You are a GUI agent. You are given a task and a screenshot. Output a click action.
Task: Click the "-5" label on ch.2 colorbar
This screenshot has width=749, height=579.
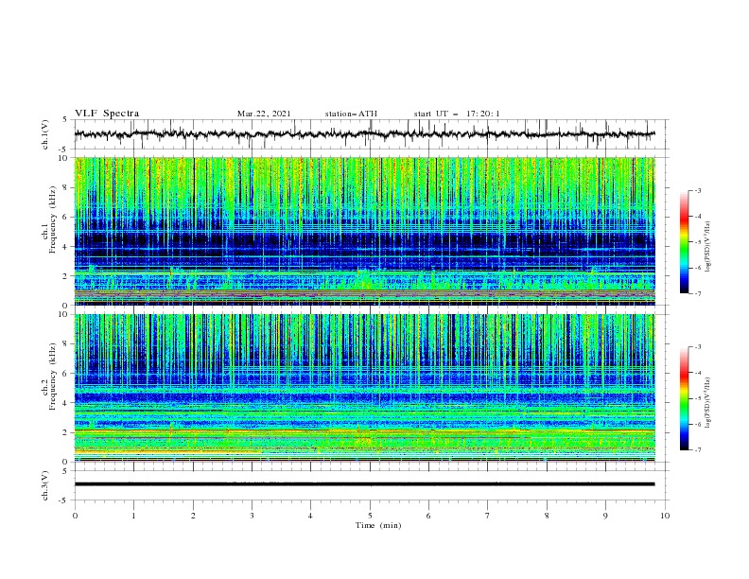point(697,398)
